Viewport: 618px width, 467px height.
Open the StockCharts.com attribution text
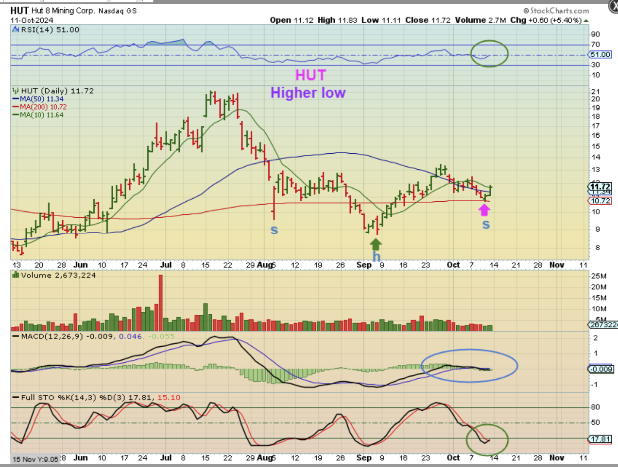(x=556, y=10)
